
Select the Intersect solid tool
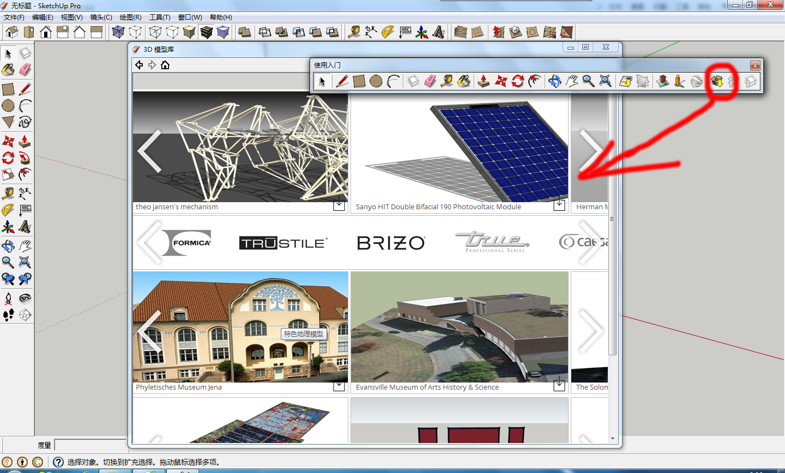click(x=265, y=32)
